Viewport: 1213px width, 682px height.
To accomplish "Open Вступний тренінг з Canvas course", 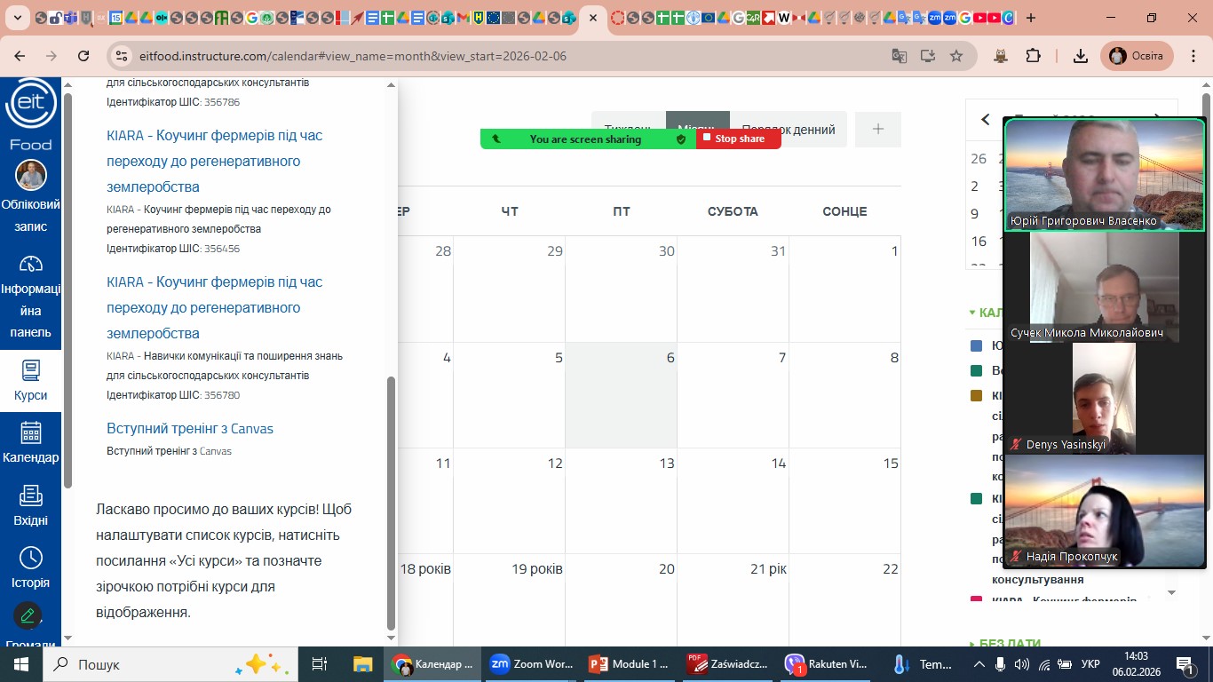I will [190, 428].
